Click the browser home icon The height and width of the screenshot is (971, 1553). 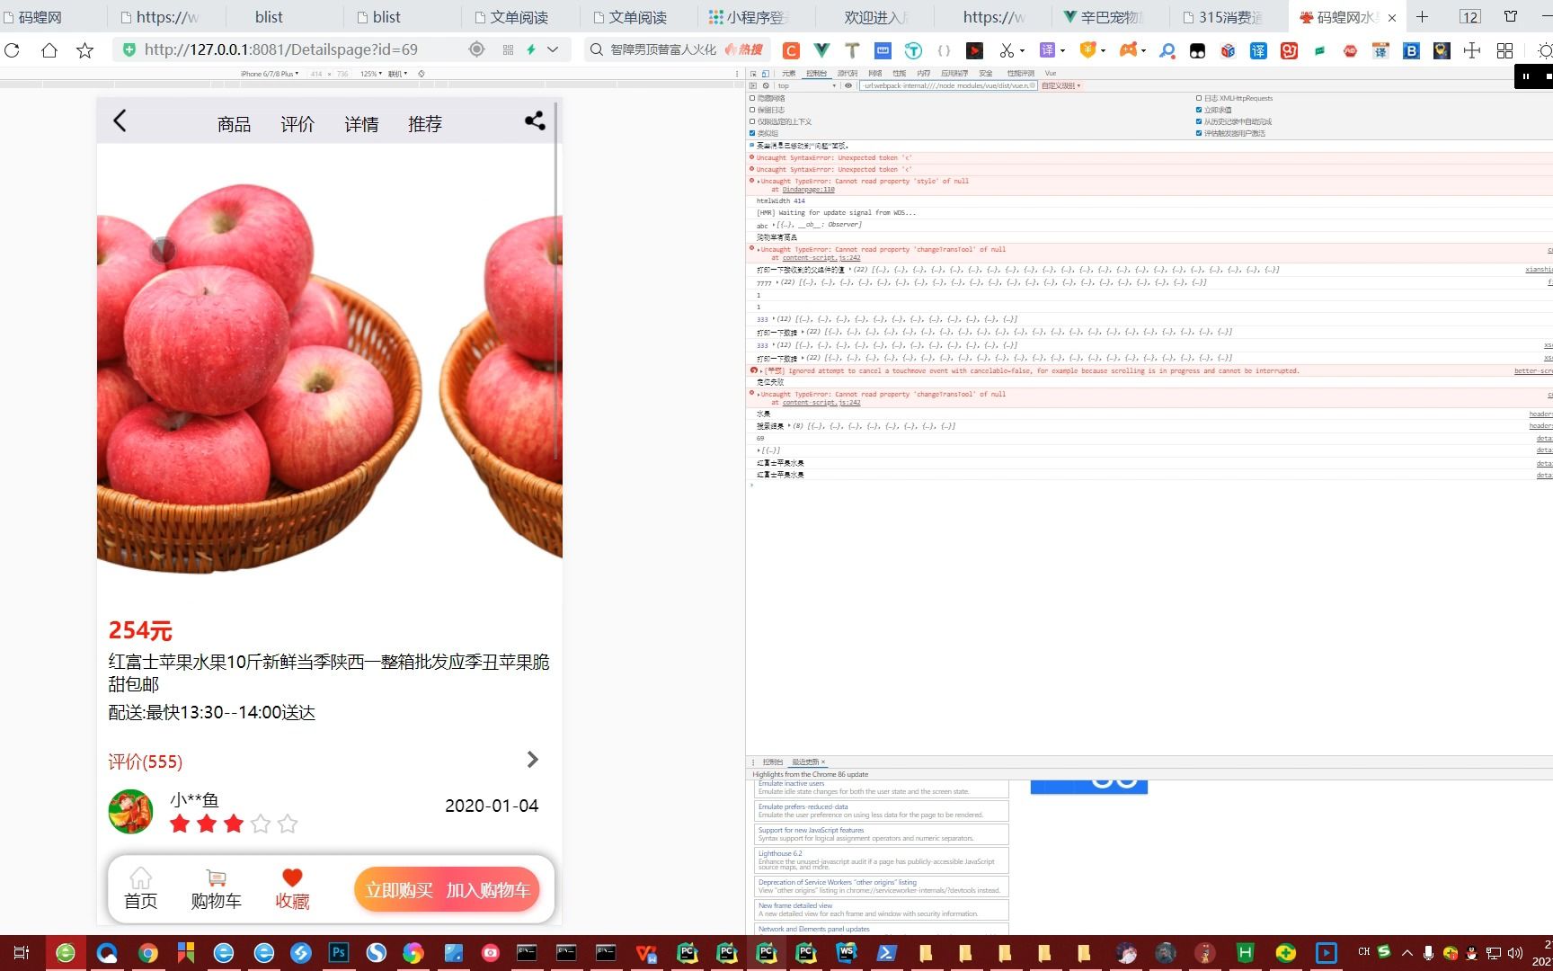(x=49, y=50)
